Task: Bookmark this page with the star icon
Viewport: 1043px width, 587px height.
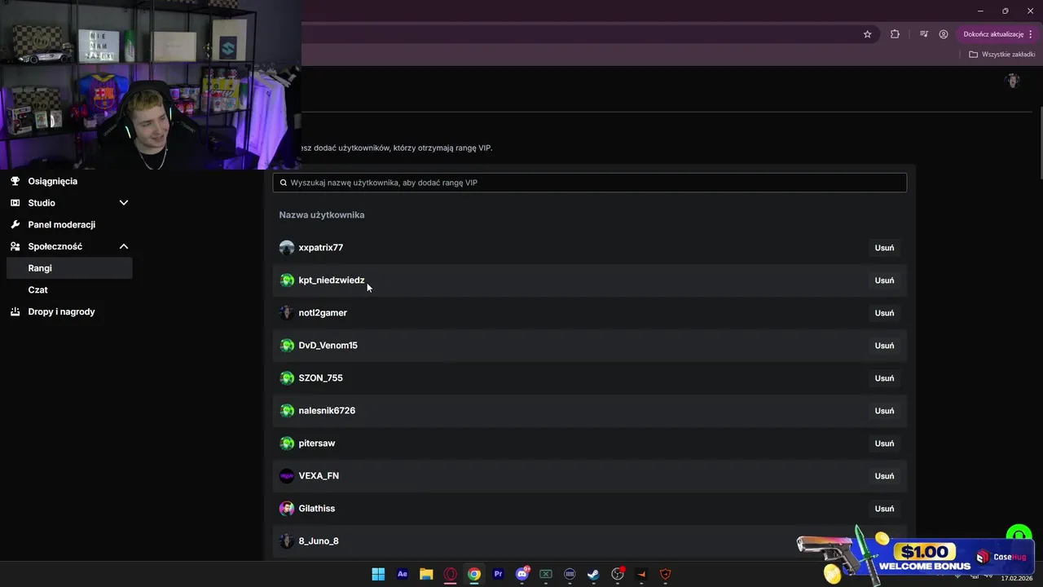Action: coord(868,34)
